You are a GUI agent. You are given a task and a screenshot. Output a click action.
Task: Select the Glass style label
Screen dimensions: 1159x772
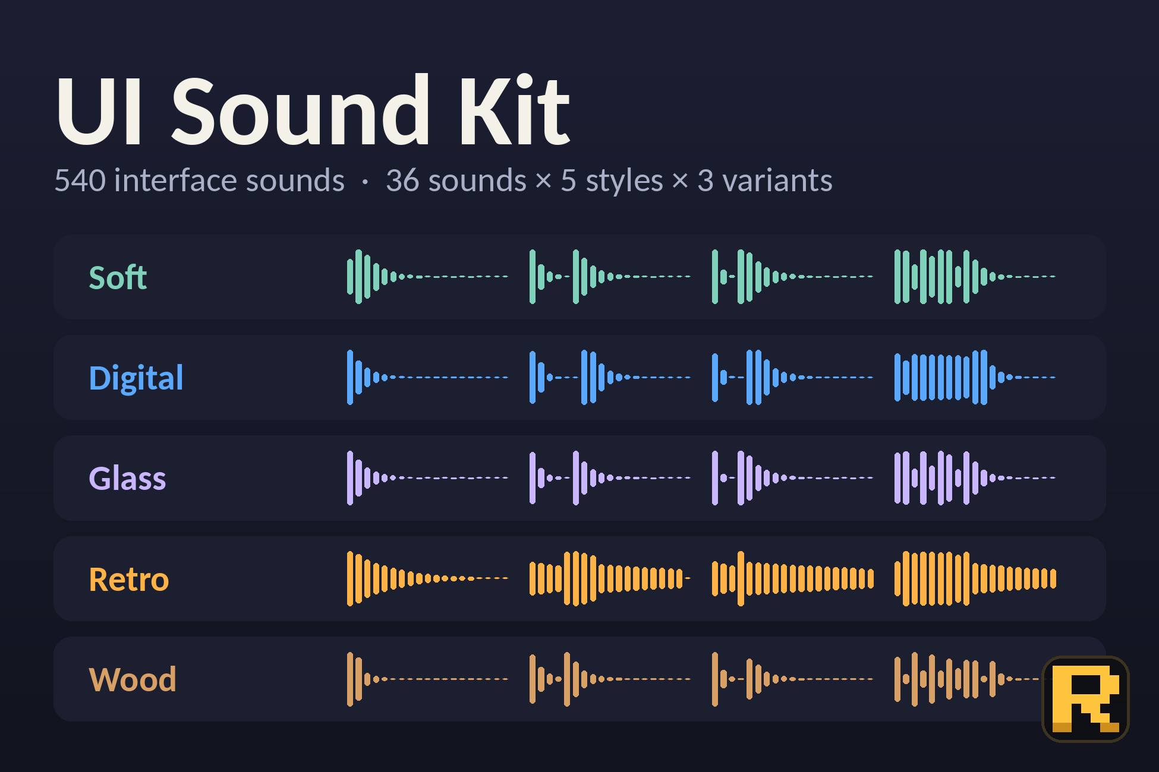click(127, 478)
